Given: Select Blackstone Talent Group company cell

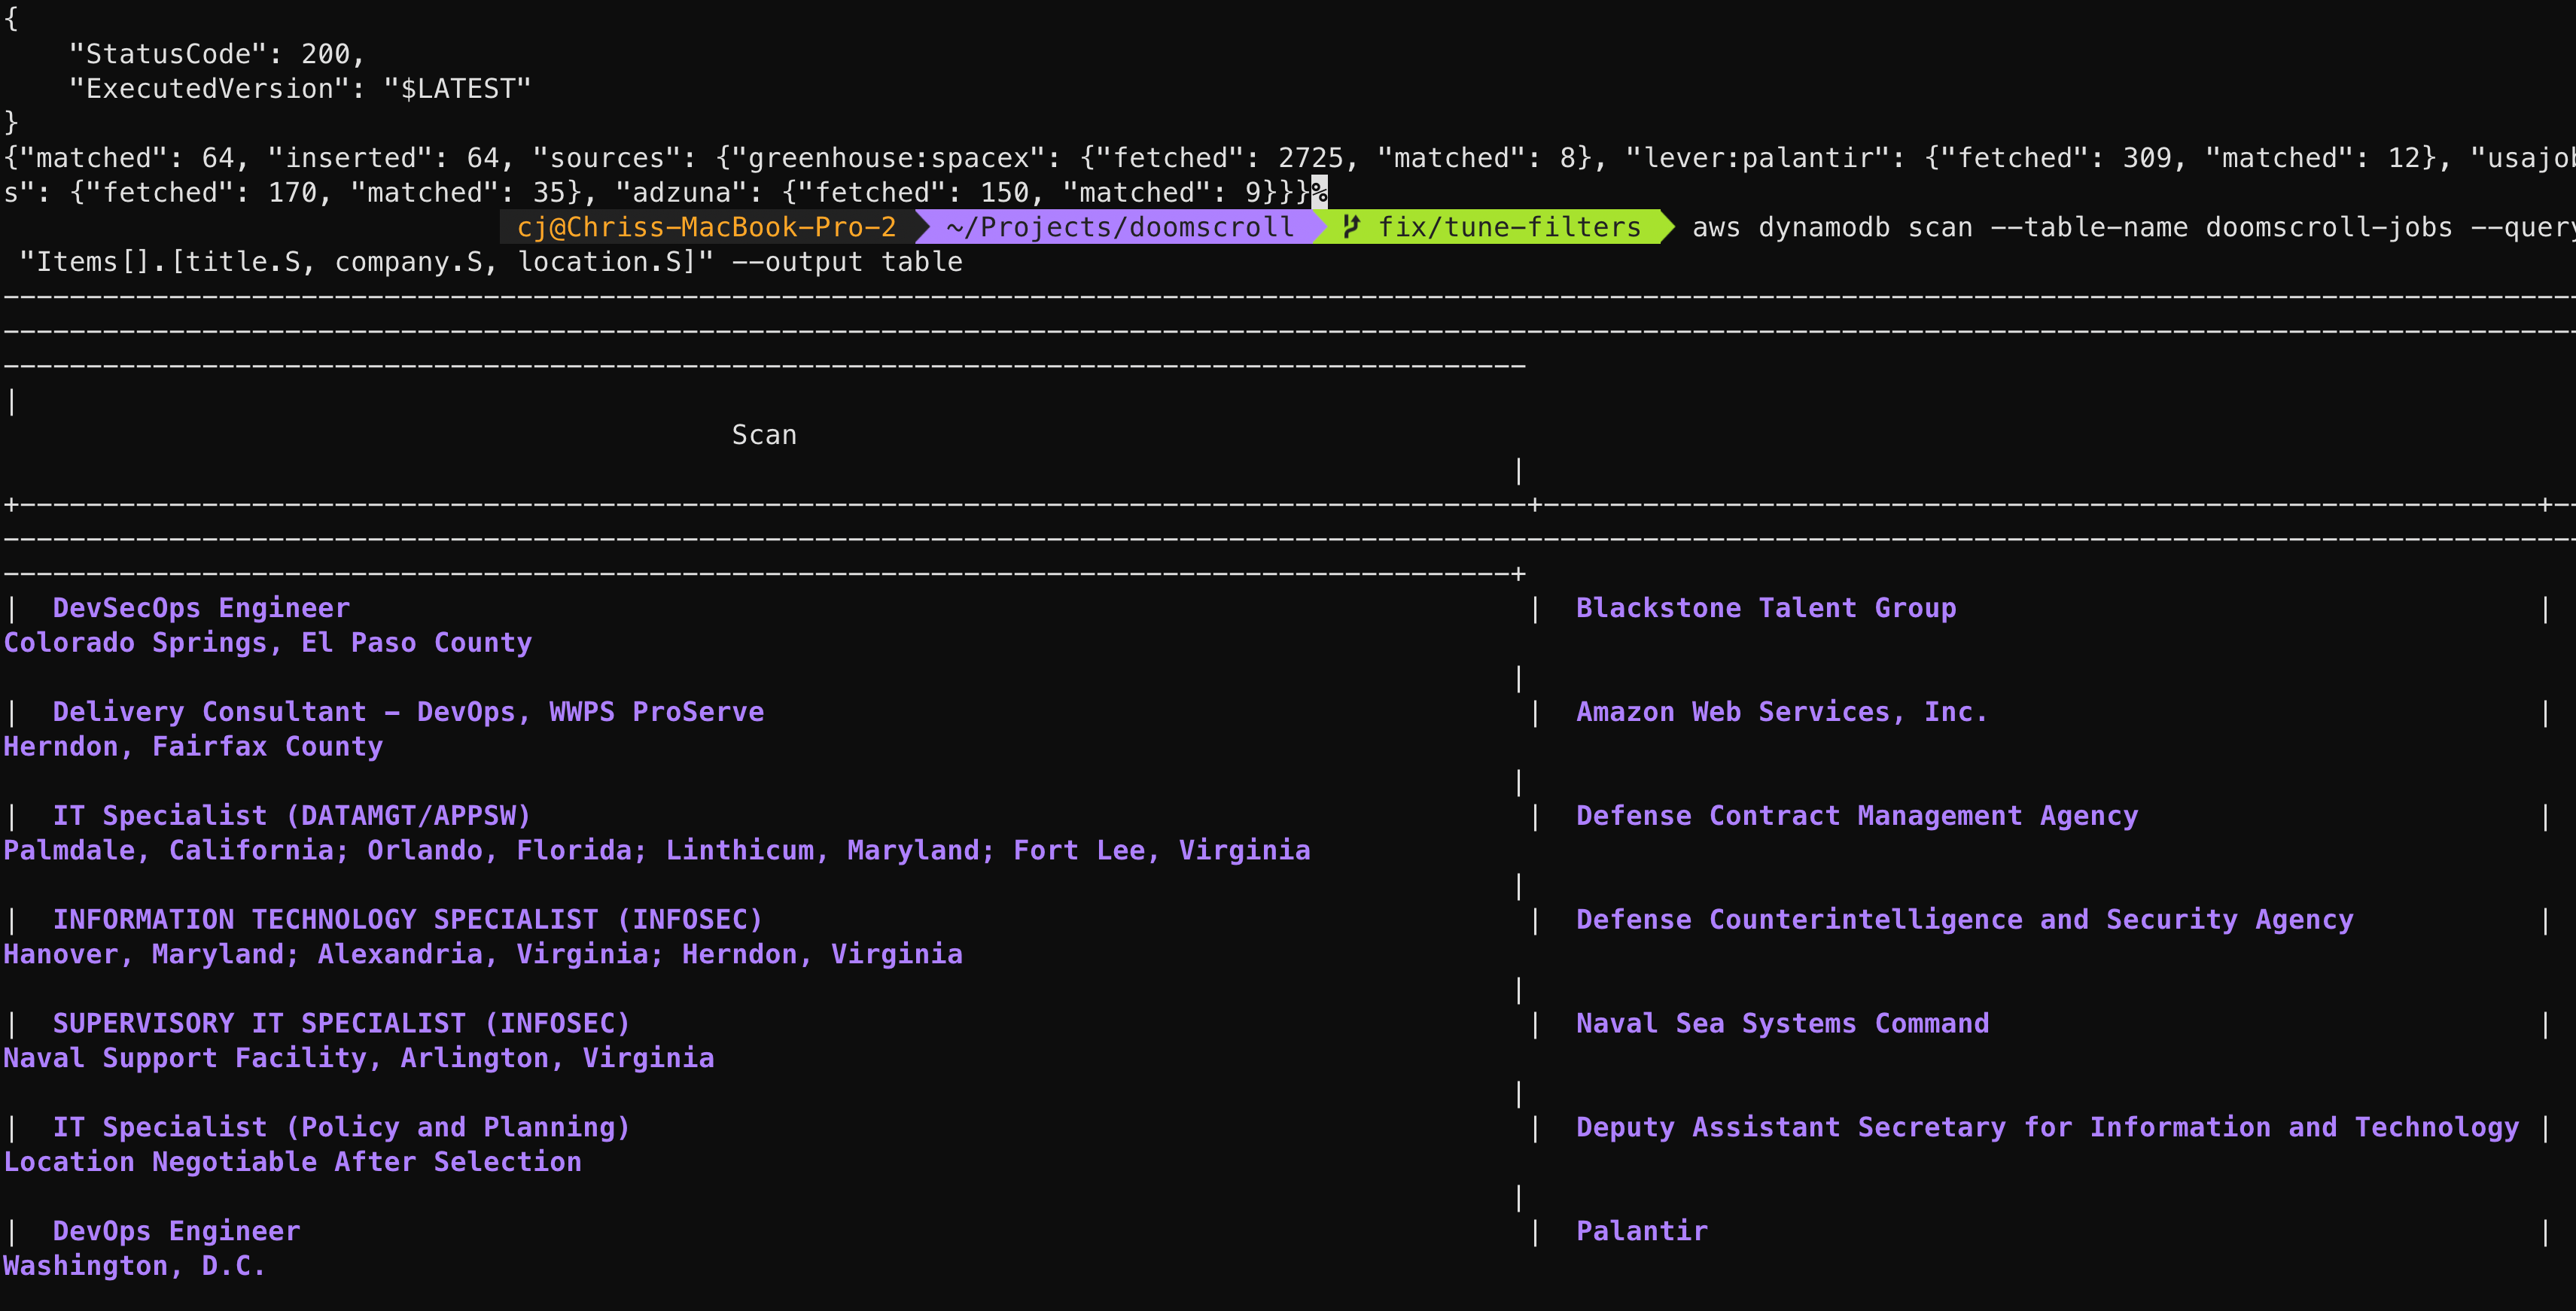Looking at the screenshot, I should pos(1766,608).
